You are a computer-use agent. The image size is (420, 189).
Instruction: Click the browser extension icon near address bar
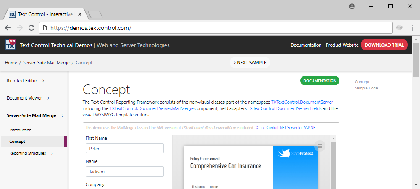399,28
